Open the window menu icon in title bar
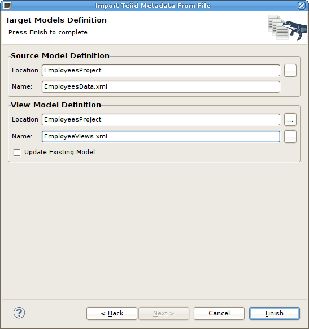The width and height of the screenshot is (309, 329). pyautogui.click(x=7, y=6)
